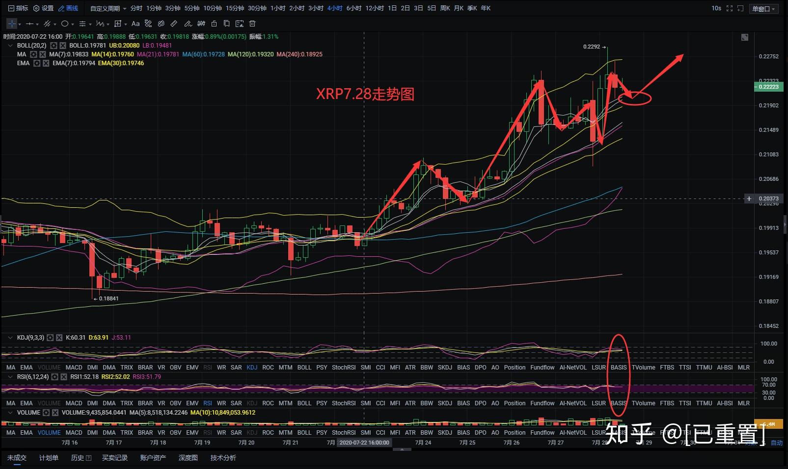The height and width of the screenshot is (469, 788).
Task: Select the parallel channel drawing tool
Action: (x=47, y=24)
